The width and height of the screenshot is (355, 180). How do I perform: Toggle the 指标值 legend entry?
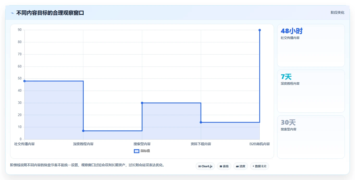click(x=142, y=151)
